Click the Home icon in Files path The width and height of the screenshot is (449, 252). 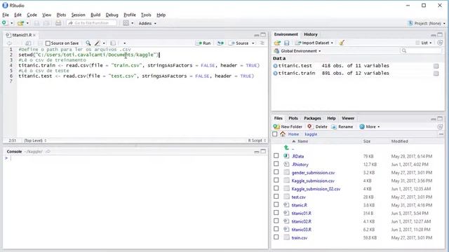283,134
